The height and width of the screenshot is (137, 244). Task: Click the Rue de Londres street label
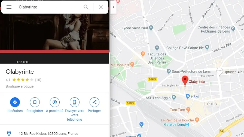point(209,9)
